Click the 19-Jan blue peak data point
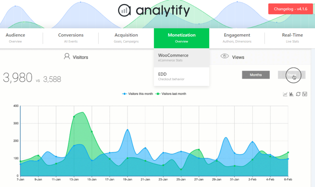The width and height of the screenshot is (315, 187). pos(128,130)
